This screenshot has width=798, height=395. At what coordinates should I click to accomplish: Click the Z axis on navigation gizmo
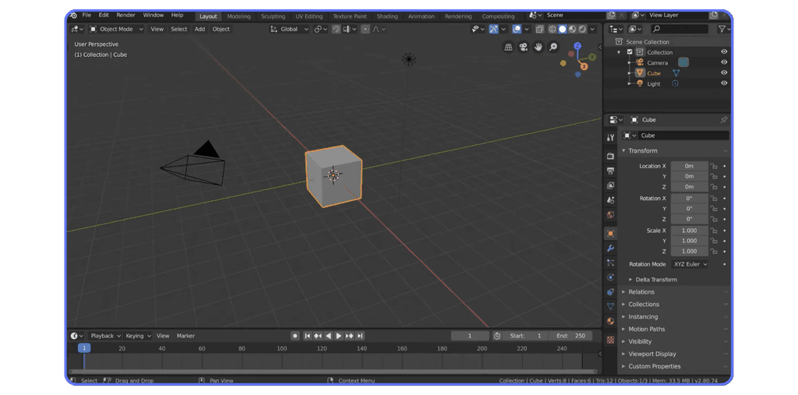[x=577, y=46]
